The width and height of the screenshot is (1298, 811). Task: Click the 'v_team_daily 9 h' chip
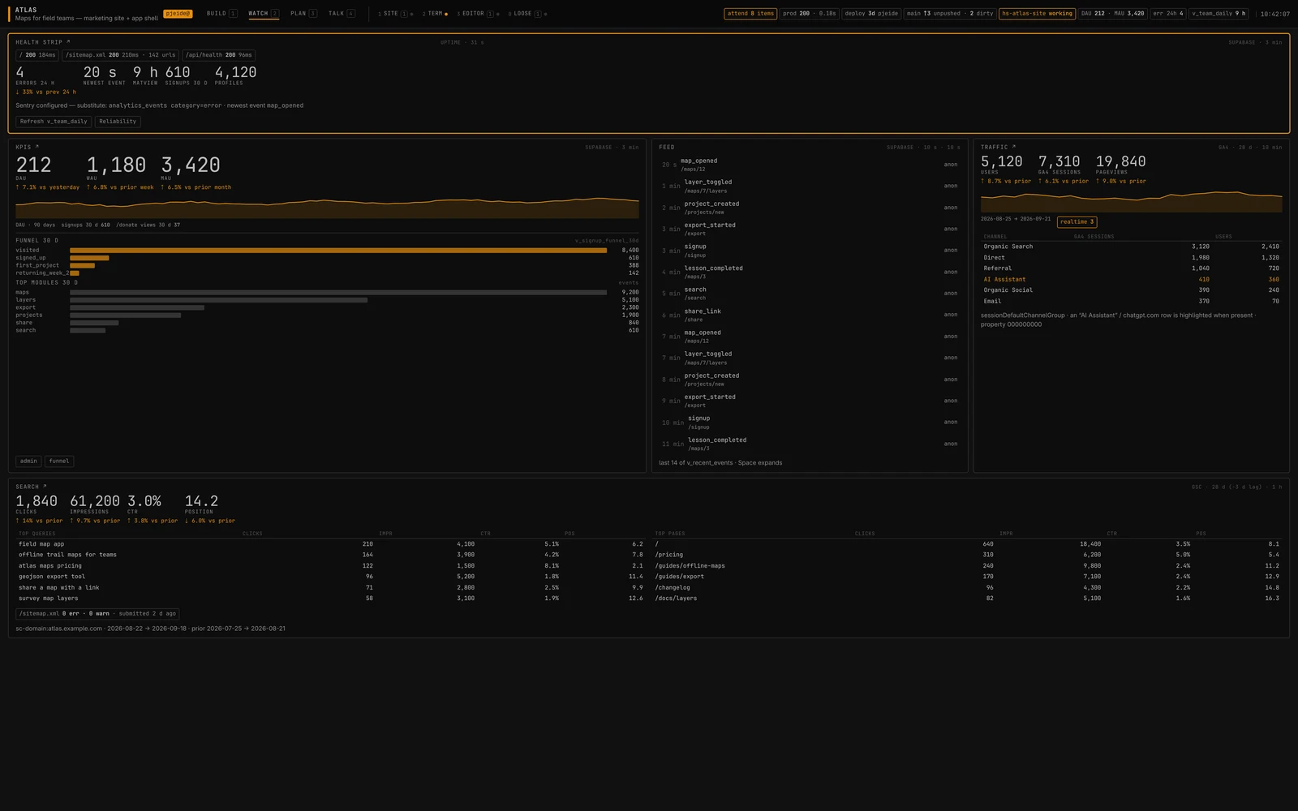click(1218, 14)
